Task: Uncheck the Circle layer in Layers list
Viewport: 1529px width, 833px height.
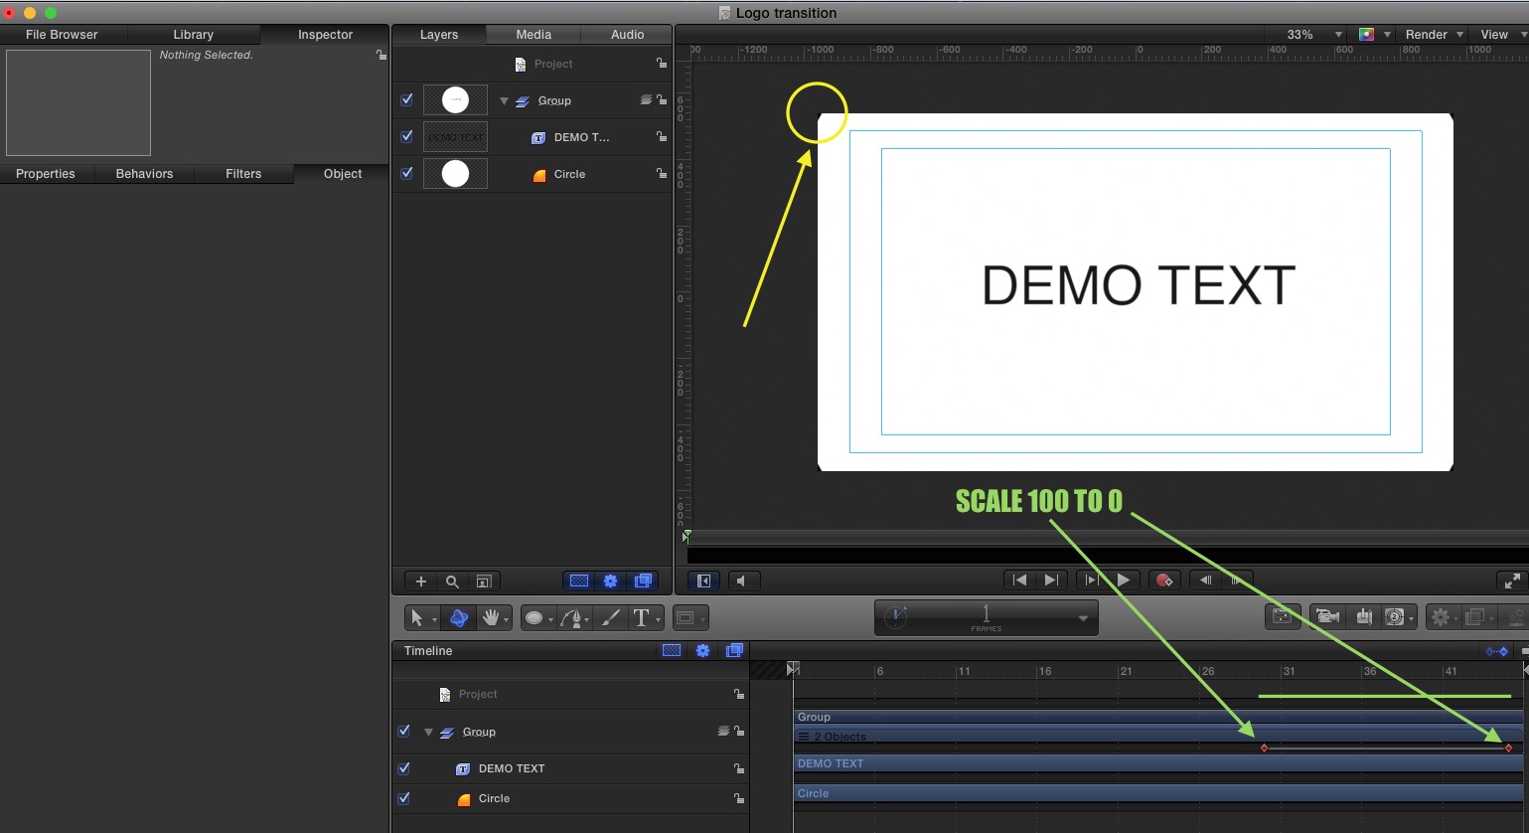Action: click(x=406, y=173)
